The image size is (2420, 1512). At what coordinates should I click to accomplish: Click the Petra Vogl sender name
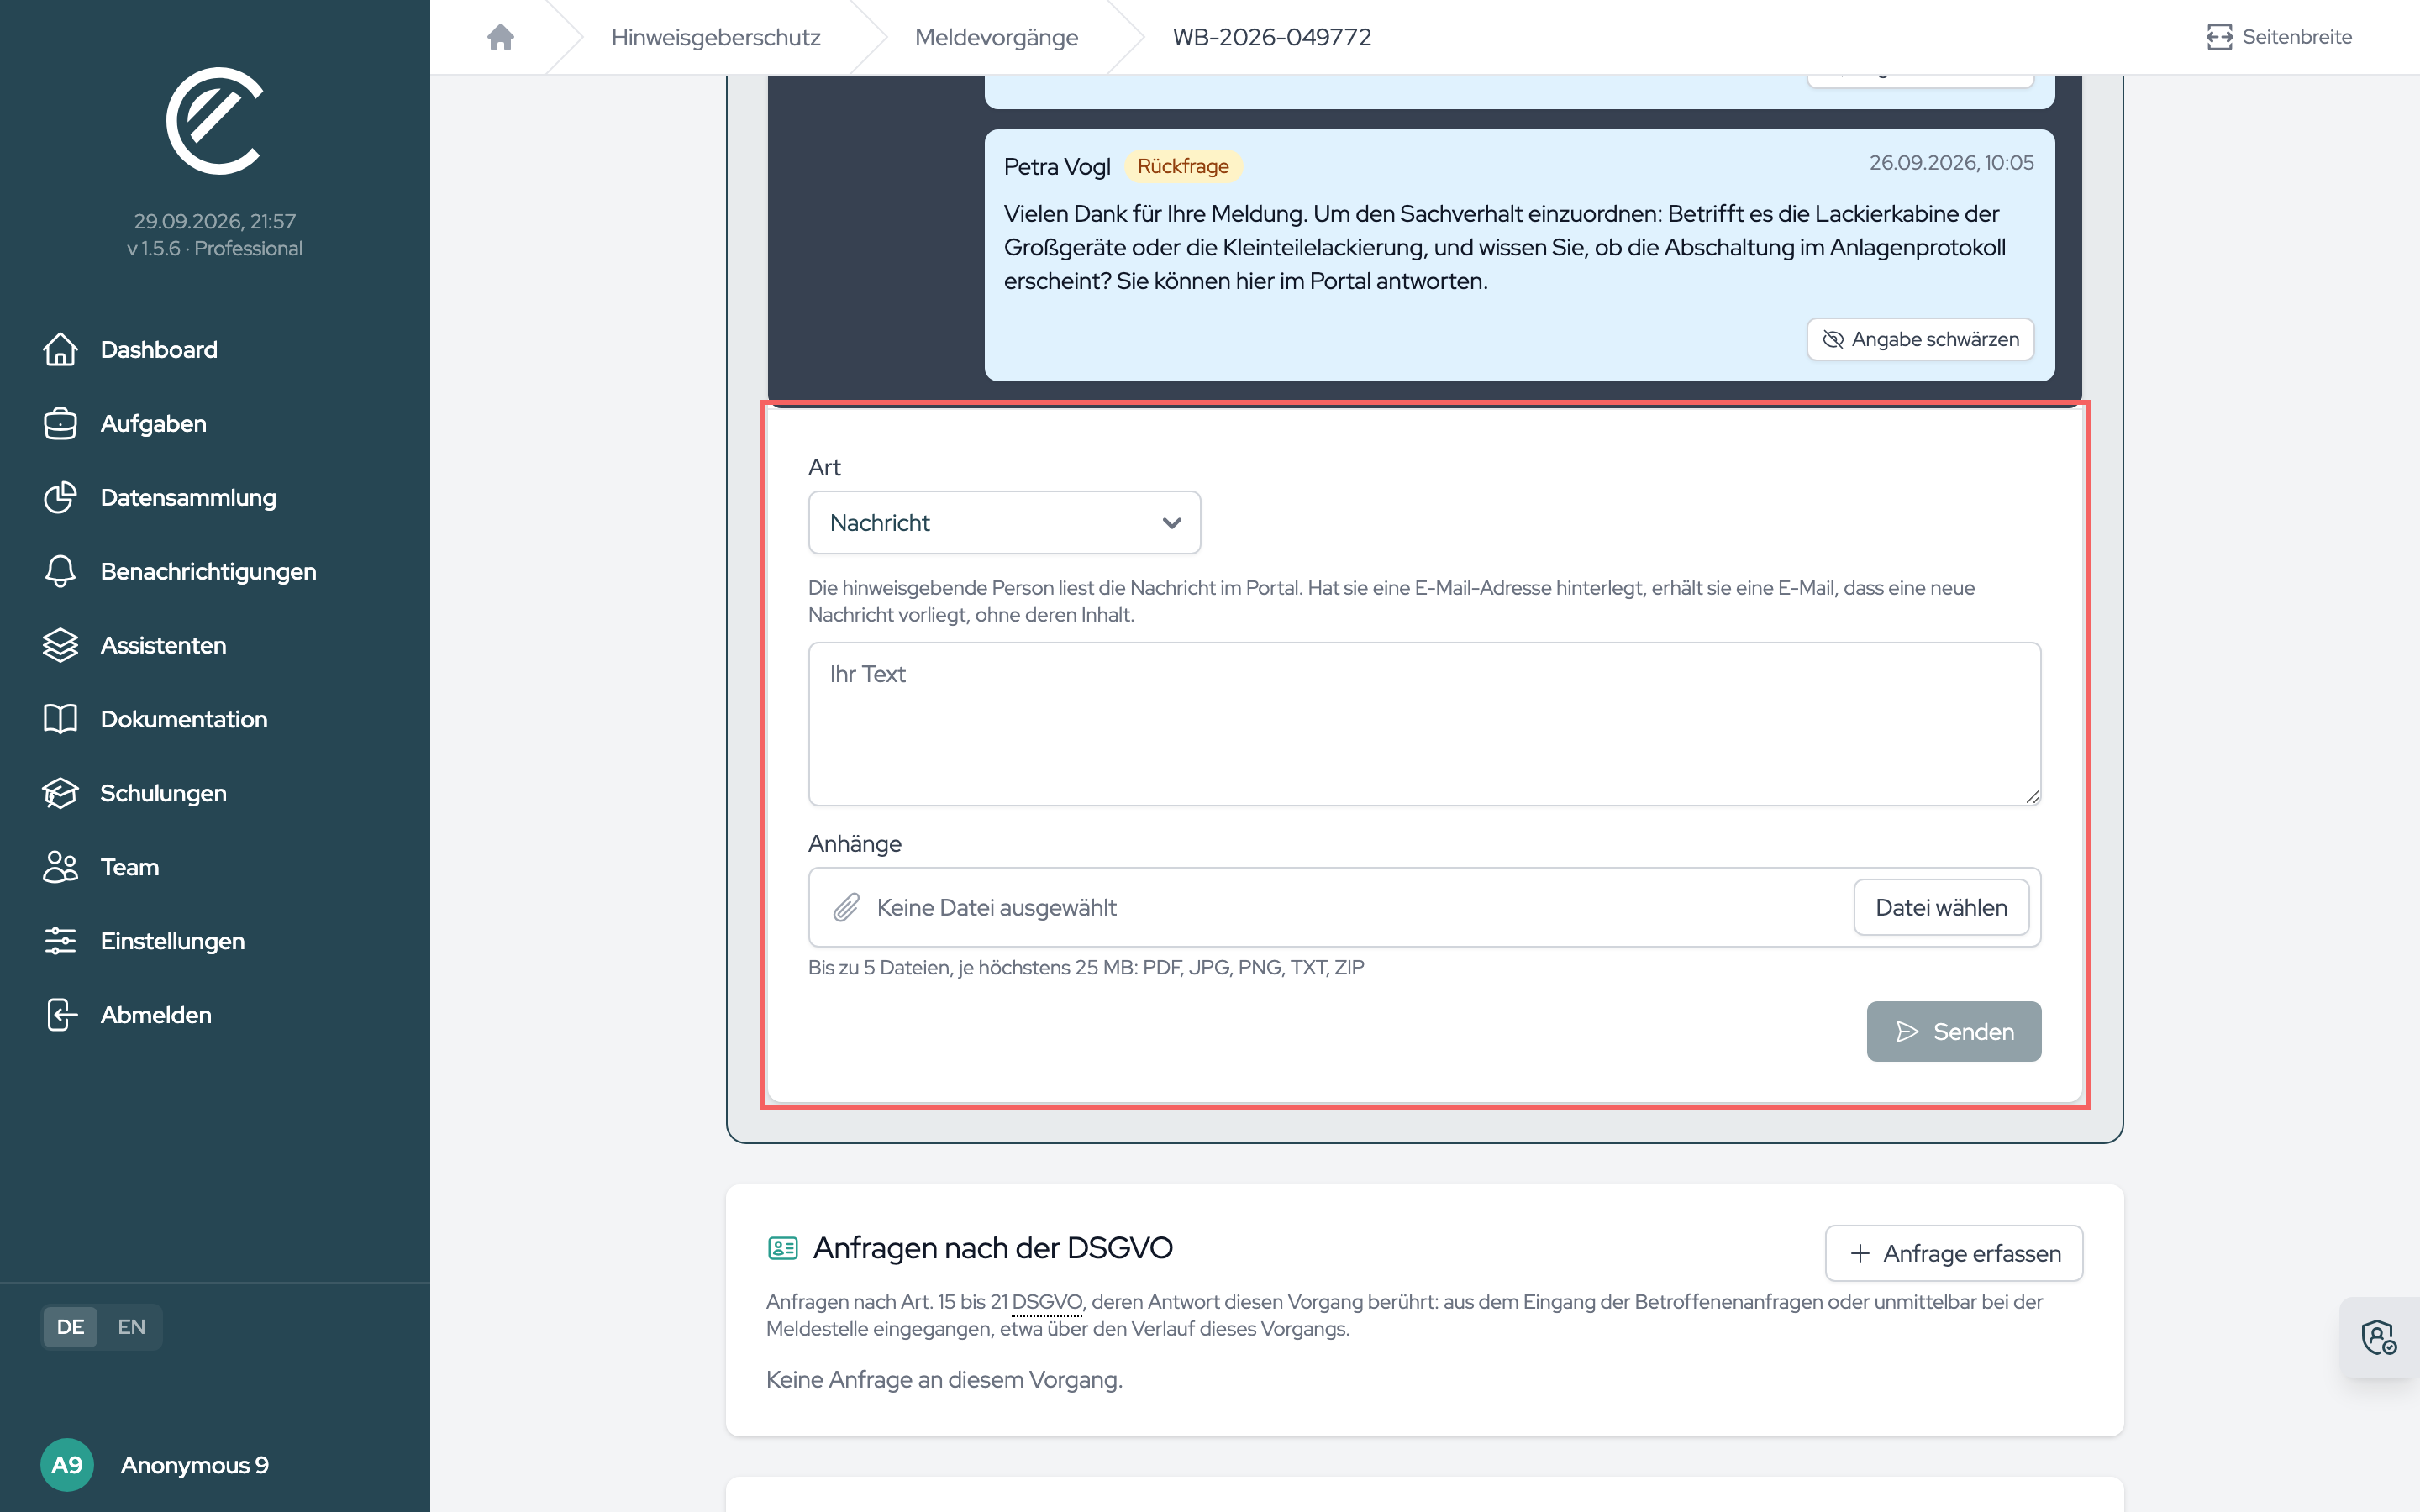(1057, 166)
